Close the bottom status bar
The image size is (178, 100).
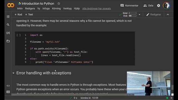pyautogui.click(x=171, y=98)
